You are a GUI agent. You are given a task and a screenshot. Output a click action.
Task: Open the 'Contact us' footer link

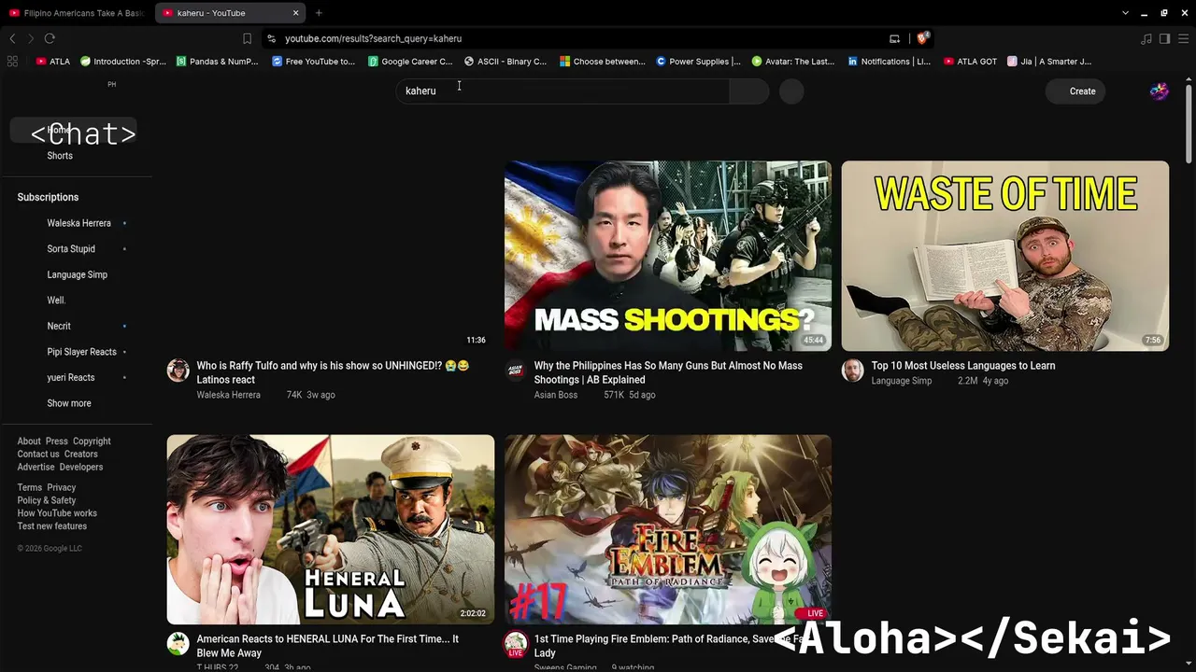[x=38, y=455]
